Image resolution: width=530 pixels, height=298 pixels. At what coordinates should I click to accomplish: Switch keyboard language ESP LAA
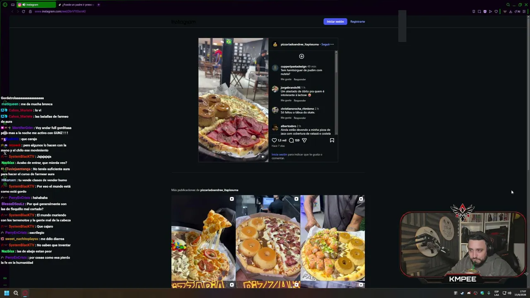coord(496,293)
